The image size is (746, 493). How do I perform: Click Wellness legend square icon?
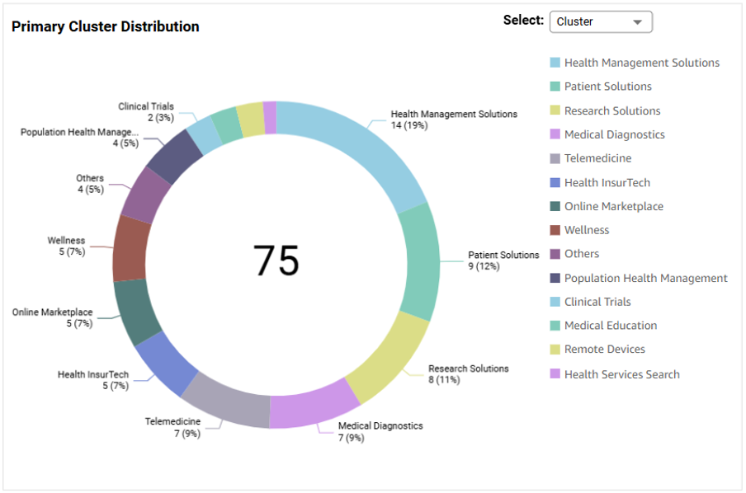tap(555, 230)
